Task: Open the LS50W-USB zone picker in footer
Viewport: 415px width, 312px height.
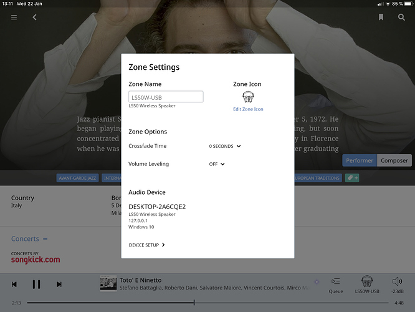Action: (367, 285)
